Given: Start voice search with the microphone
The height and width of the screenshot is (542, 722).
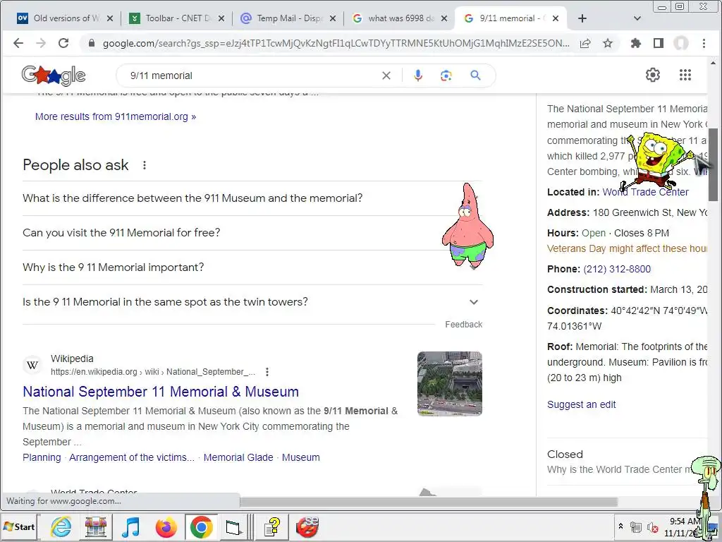Looking at the screenshot, I should [417, 76].
